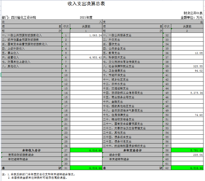The image size is (205, 181).
Task: Select the 粮油物资储备支出 cell
Action: tap(133, 119)
